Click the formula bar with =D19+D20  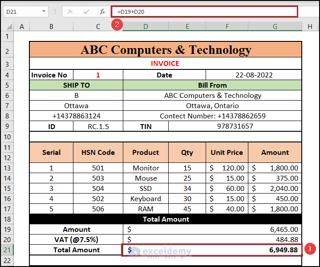pyautogui.click(x=204, y=12)
